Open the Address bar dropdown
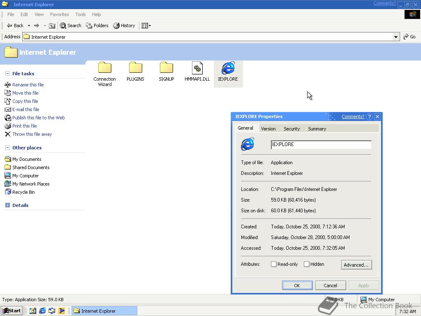The width and height of the screenshot is (421, 316). click(396, 36)
